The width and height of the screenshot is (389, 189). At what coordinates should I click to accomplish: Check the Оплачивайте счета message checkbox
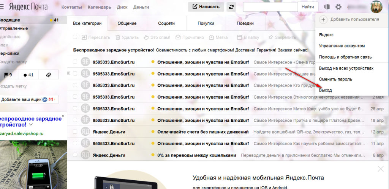[x=75, y=132]
